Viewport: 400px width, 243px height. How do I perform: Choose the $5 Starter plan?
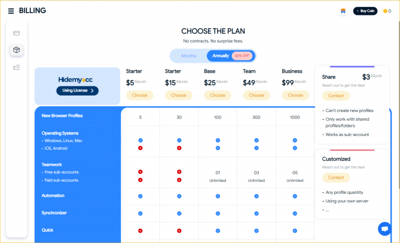tap(139, 95)
